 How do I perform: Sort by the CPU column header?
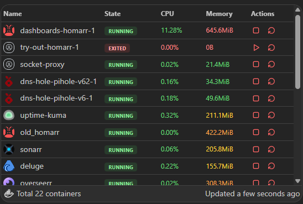tap(168, 14)
